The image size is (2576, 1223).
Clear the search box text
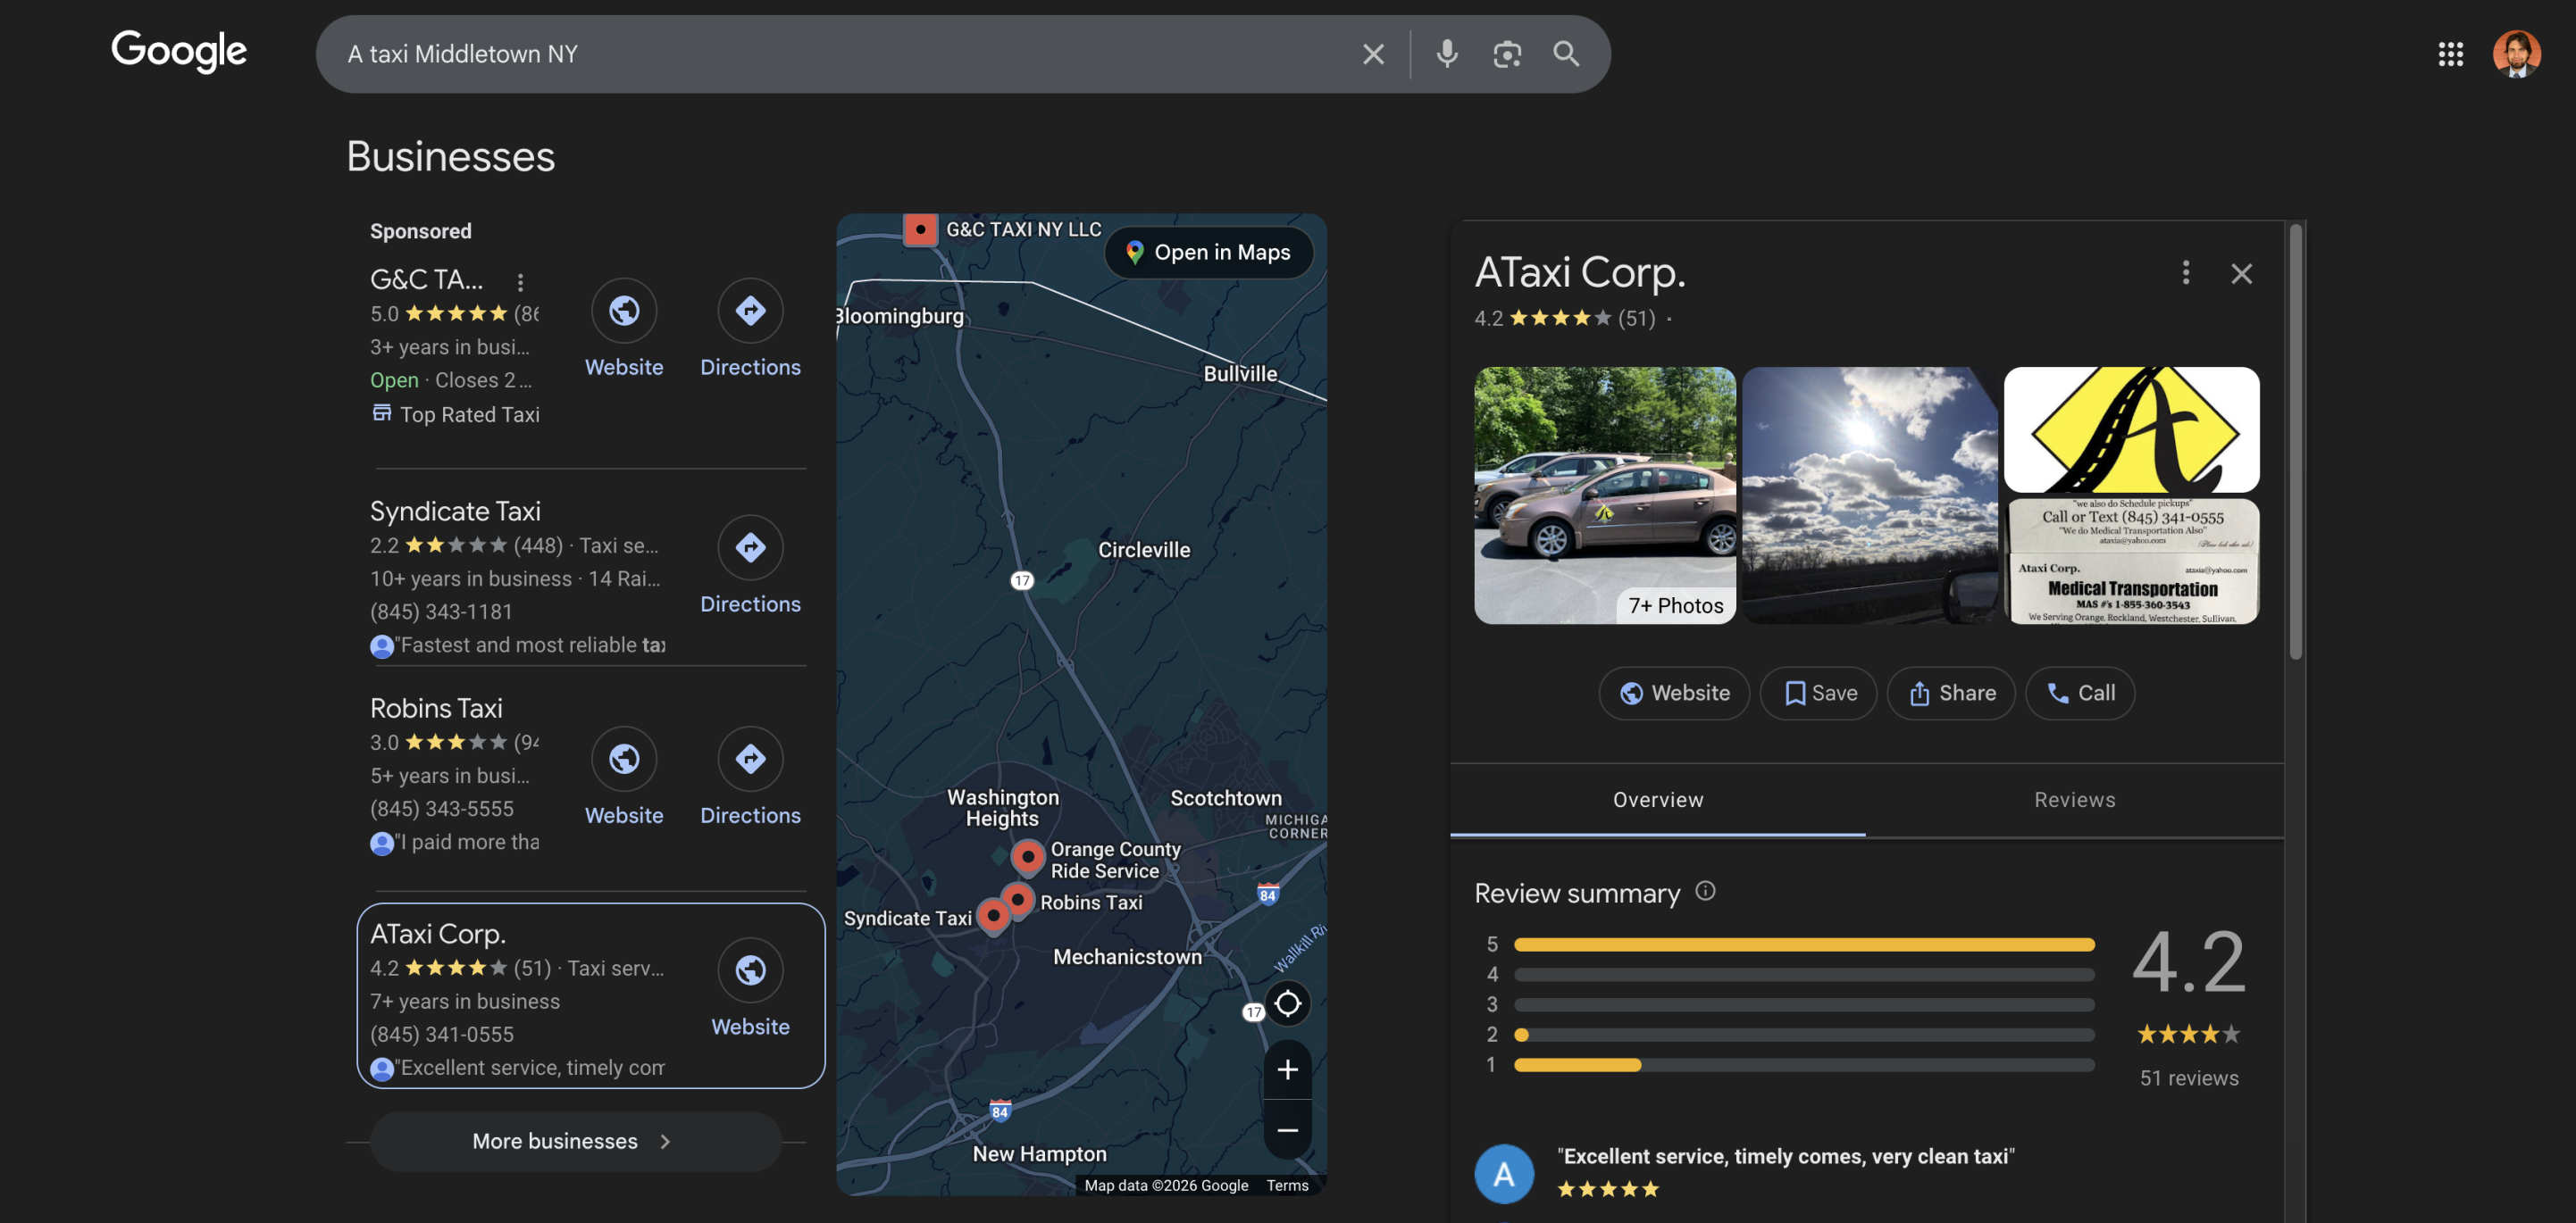coord(1373,54)
